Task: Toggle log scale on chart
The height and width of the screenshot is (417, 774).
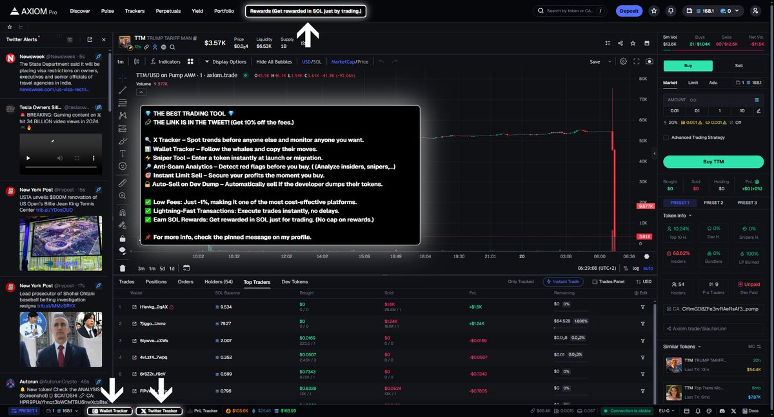Action: [x=637, y=268]
